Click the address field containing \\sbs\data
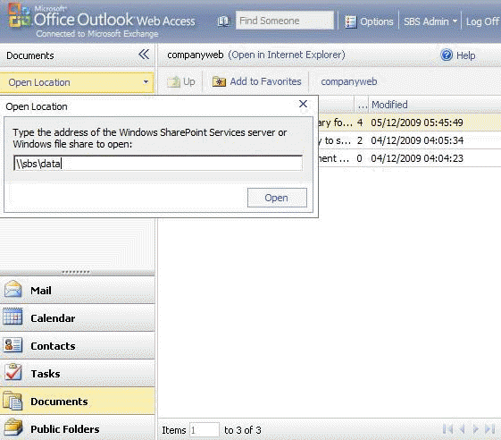Viewport: 501px width, 440px height. tap(158, 163)
